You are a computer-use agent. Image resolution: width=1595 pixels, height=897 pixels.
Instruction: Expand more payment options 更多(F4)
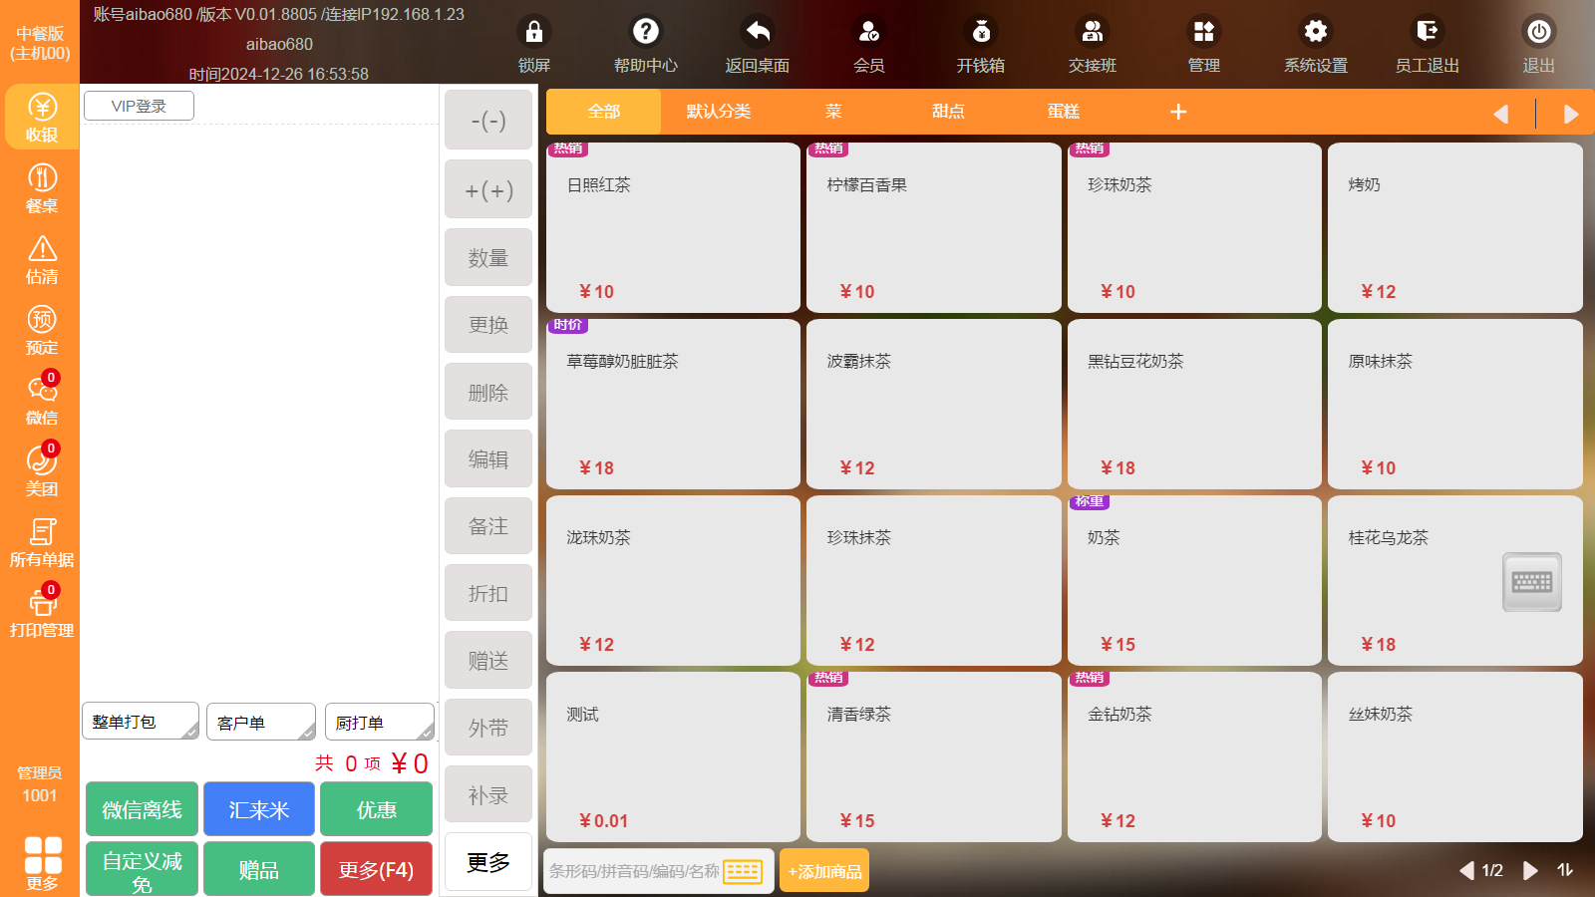[x=376, y=870]
